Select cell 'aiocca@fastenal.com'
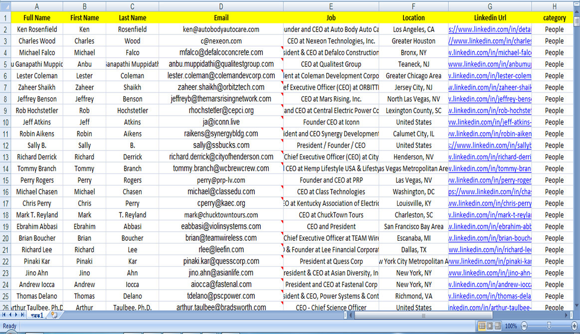 coord(221,285)
